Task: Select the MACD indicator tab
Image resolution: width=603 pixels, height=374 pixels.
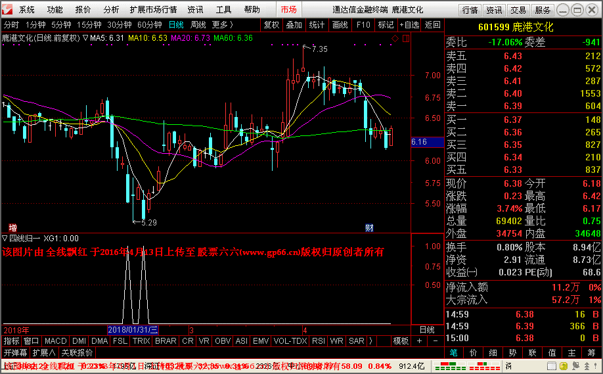Action: tap(56, 341)
